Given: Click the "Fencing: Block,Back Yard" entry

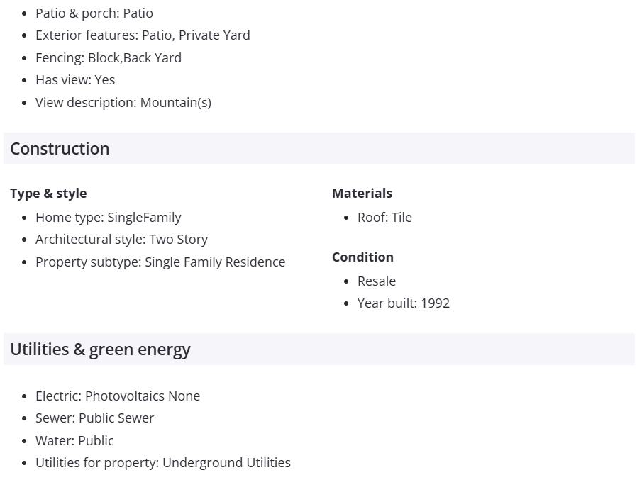Looking at the screenshot, I should (109, 57).
